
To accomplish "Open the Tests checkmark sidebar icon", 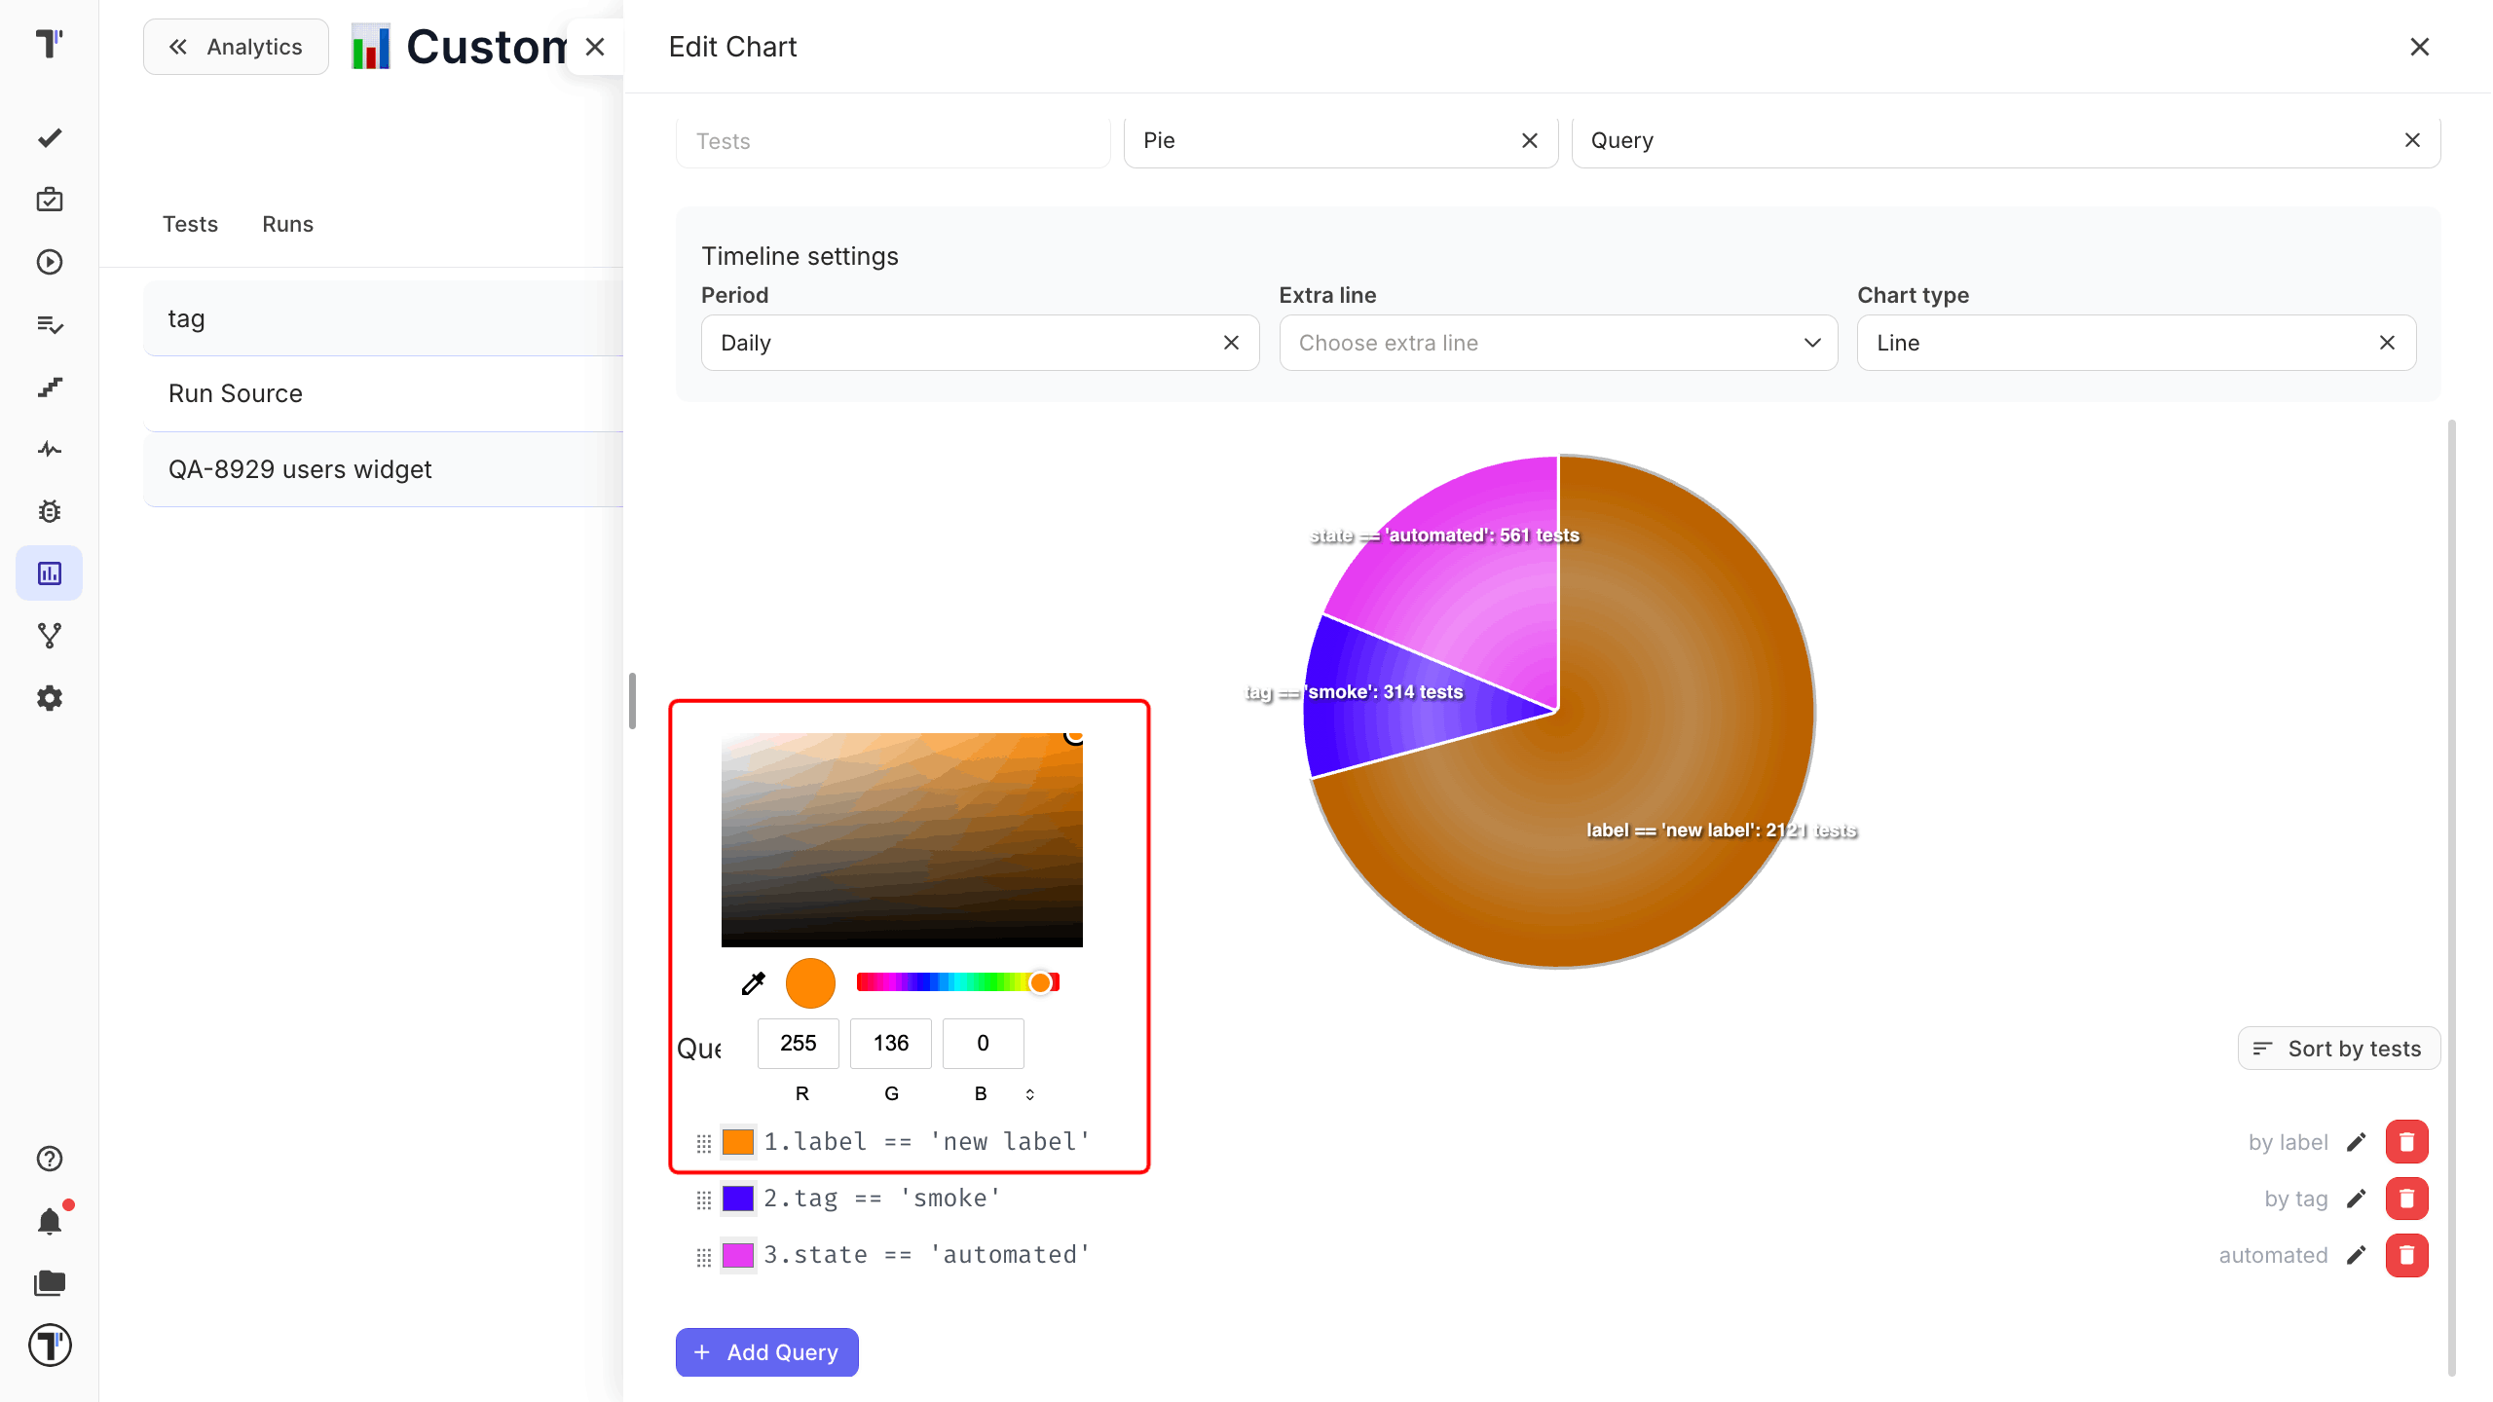I will coord(50,138).
